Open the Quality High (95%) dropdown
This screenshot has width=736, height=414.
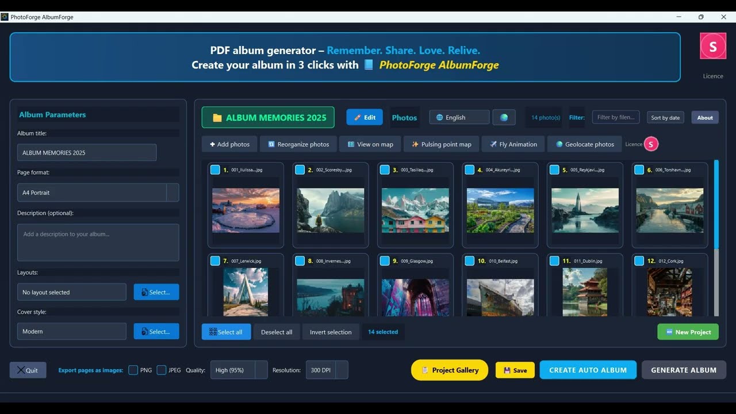pyautogui.click(x=239, y=370)
